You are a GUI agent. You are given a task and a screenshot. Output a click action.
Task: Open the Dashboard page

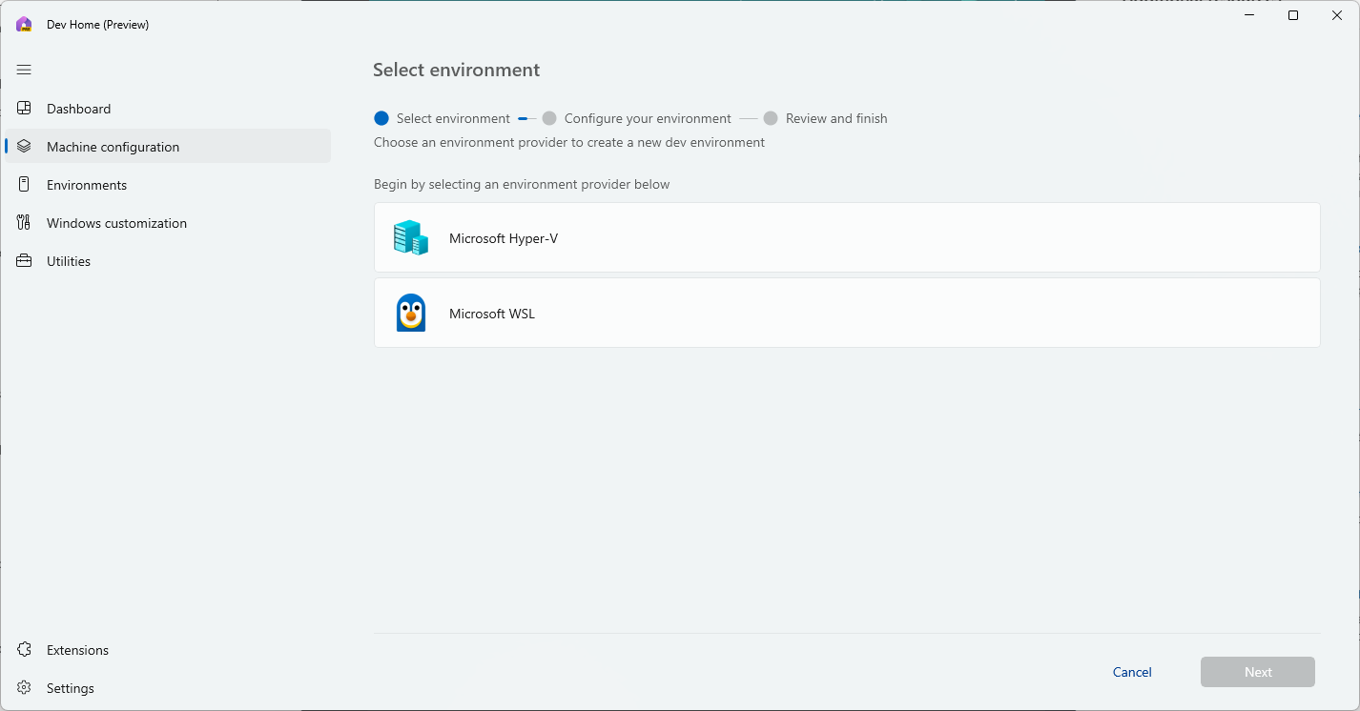click(168, 109)
